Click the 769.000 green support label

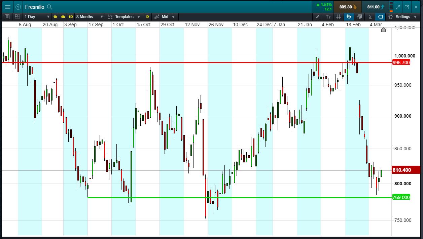click(401, 197)
